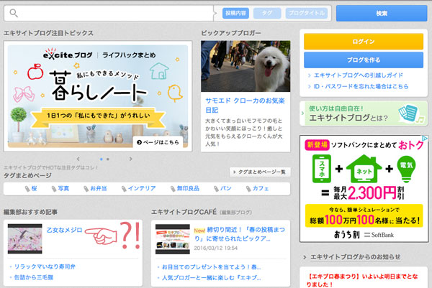Screen dimensions: 432x288
Task: Open the カフェ tag
Action: 261,188
